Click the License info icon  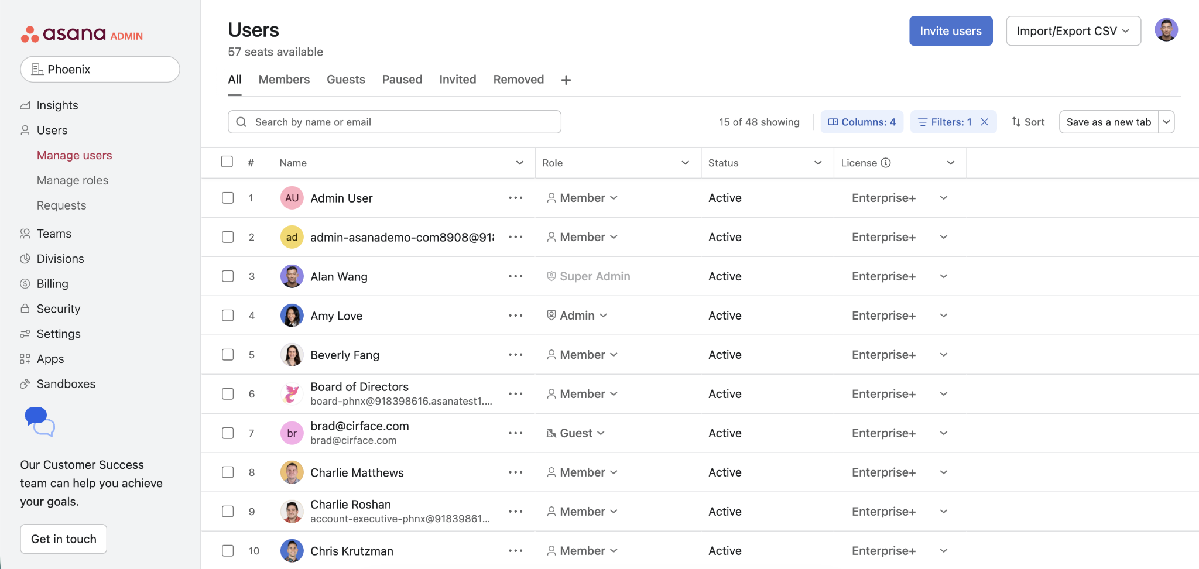[x=886, y=163]
